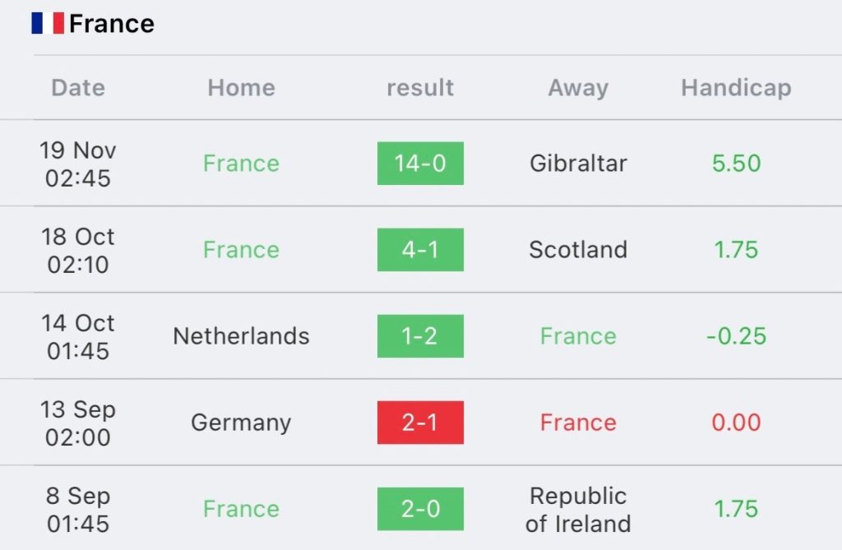The image size is (842, 550).
Task: Open the 2-0 result badge
Action: [x=420, y=509]
